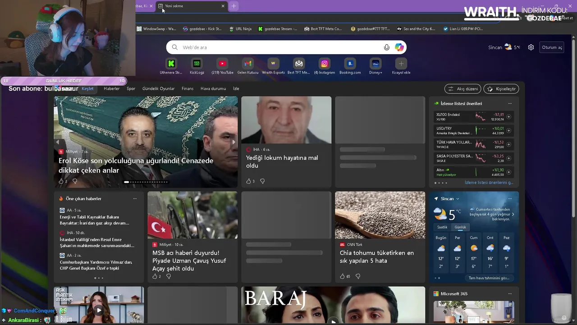Open Copilot from the search box

point(399,47)
